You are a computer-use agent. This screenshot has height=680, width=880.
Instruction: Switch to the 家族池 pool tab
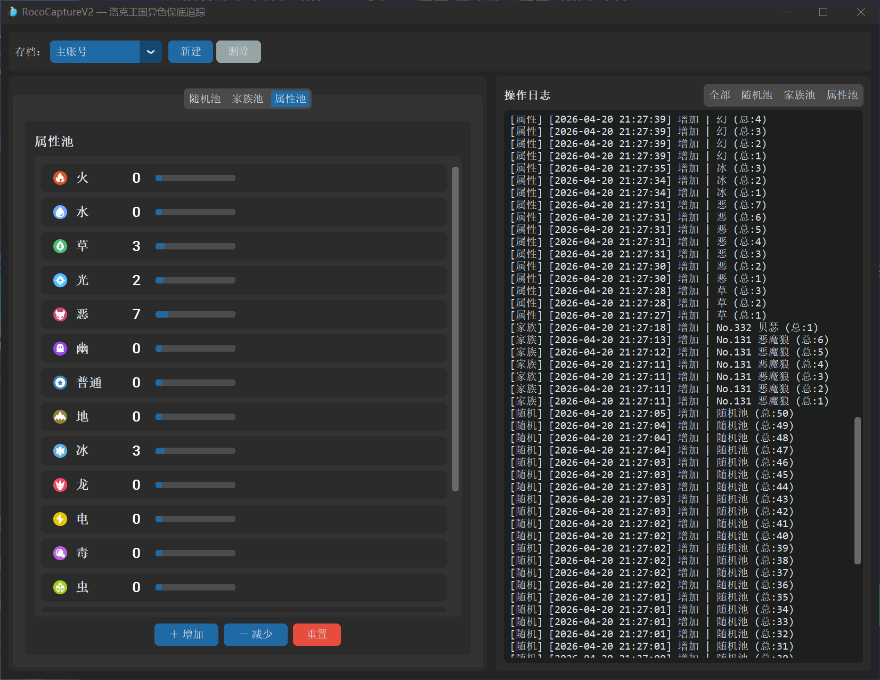(248, 99)
